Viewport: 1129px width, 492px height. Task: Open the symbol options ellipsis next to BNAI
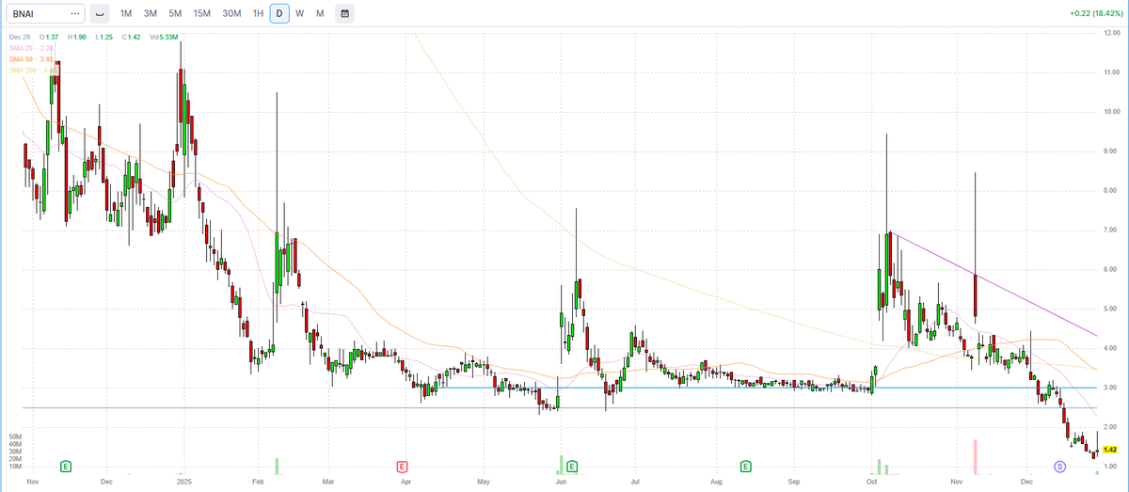[75, 14]
